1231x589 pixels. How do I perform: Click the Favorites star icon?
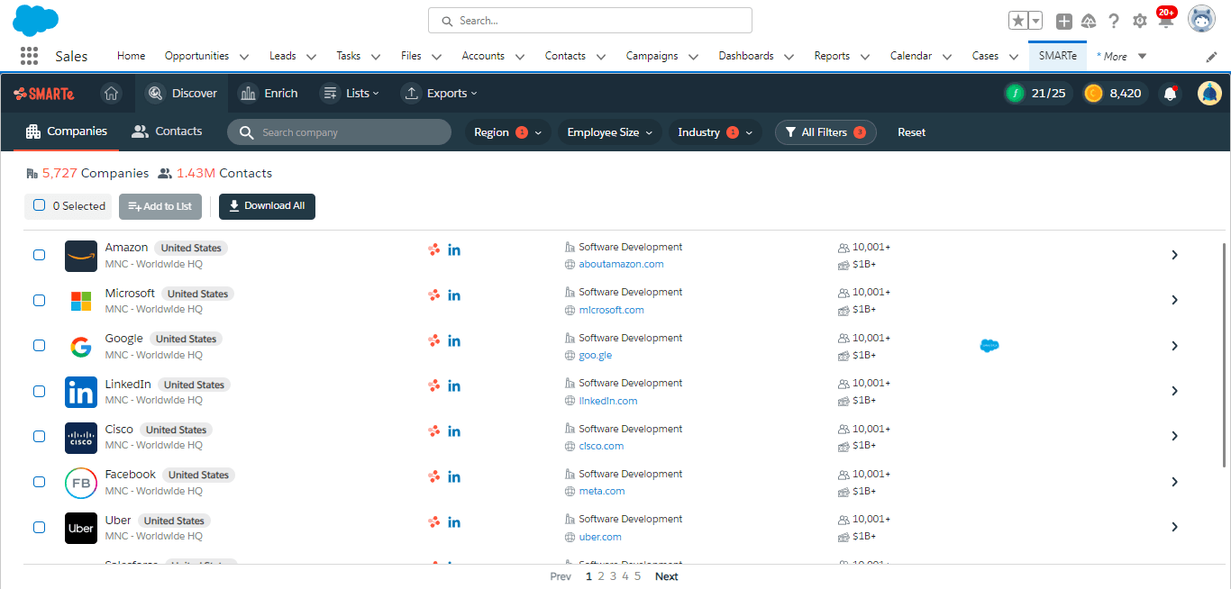point(1018,21)
